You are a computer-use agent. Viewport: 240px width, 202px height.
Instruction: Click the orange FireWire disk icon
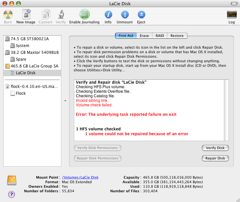12,180
